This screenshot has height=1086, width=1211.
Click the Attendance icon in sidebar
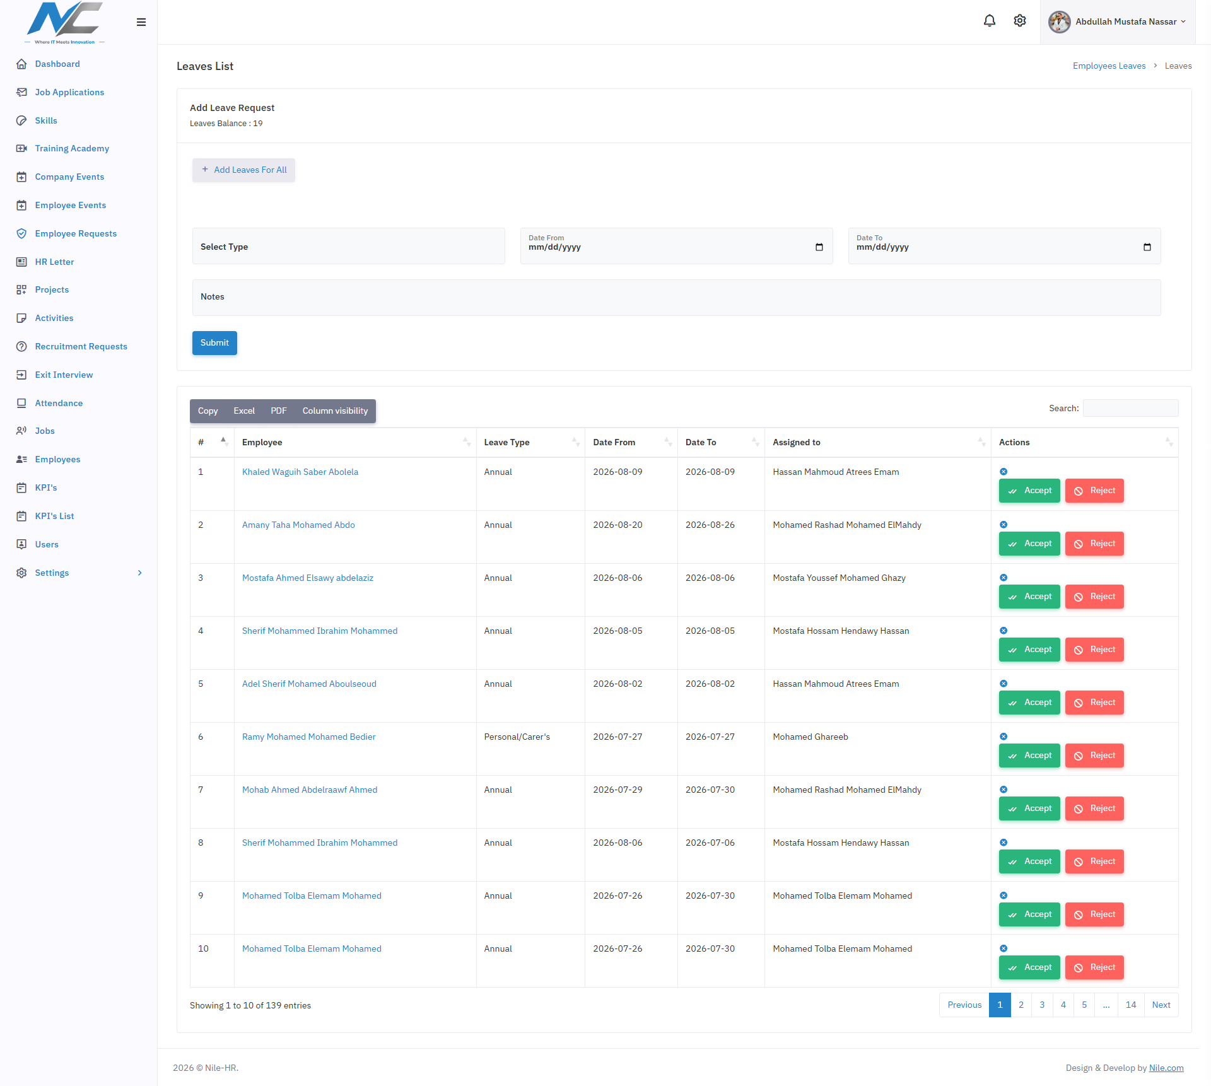pos(21,403)
